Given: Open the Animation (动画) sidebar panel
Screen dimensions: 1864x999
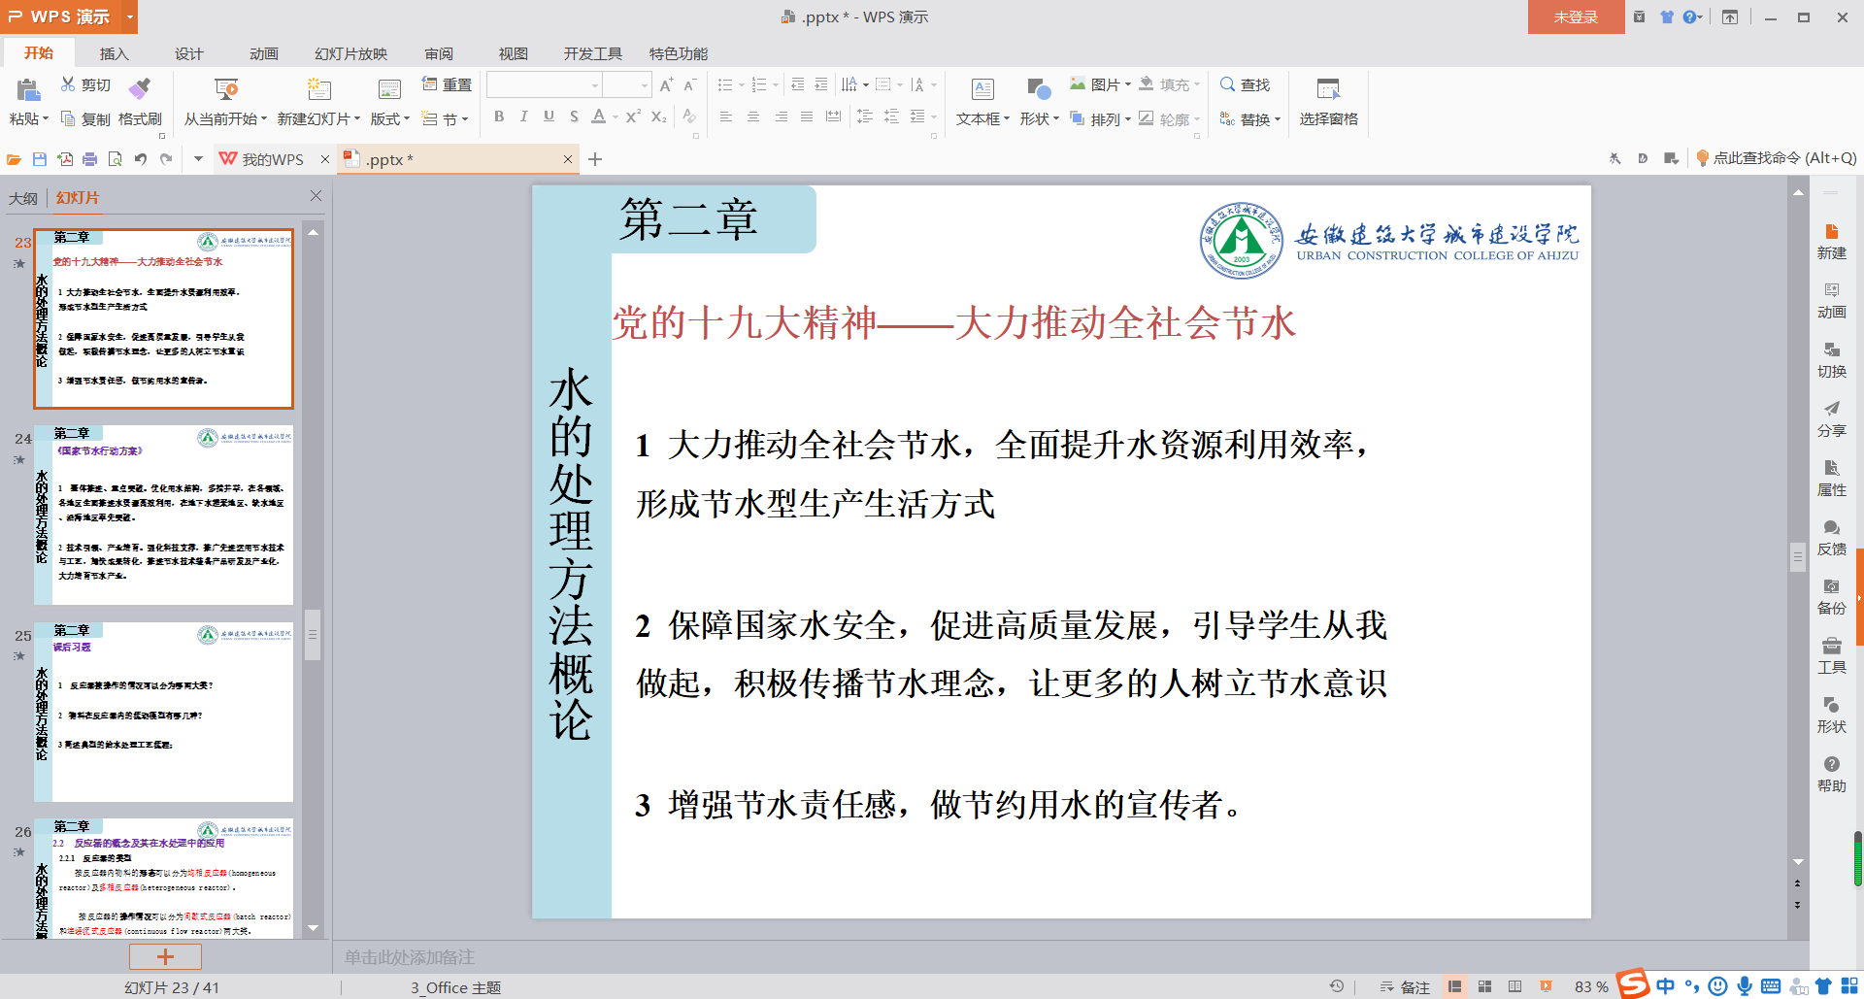Looking at the screenshot, I should coord(1831,300).
